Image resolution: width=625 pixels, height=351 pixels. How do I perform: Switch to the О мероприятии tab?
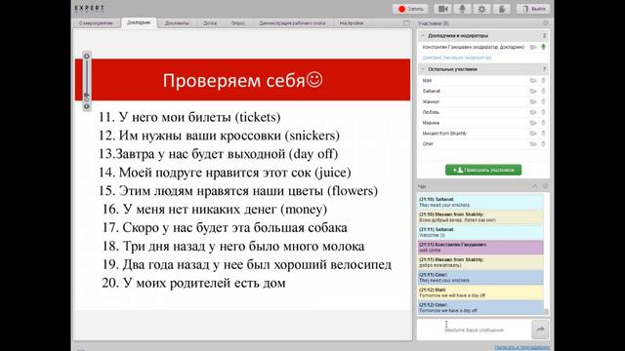click(x=96, y=23)
